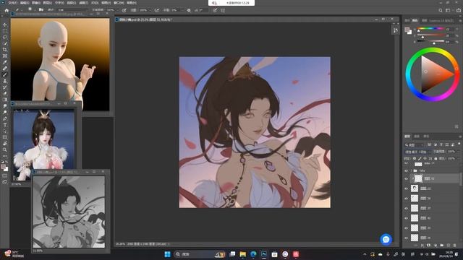The width and height of the screenshot is (463, 260).
Task: Select the Rectangular Marquee tool
Action: tap(5, 31)
